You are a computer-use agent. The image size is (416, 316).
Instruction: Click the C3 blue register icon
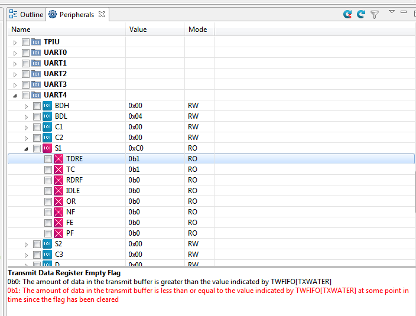[x=47, y=254]
